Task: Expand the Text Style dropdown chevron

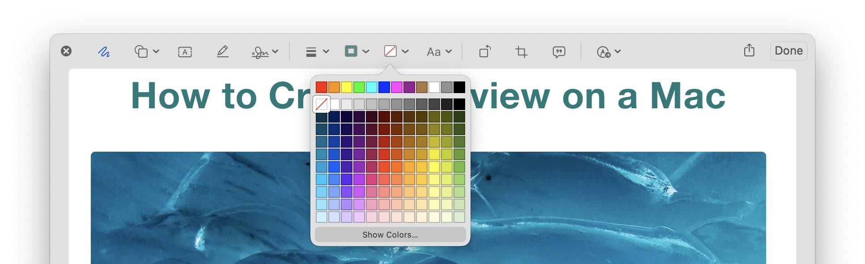Action: point(449,51)
